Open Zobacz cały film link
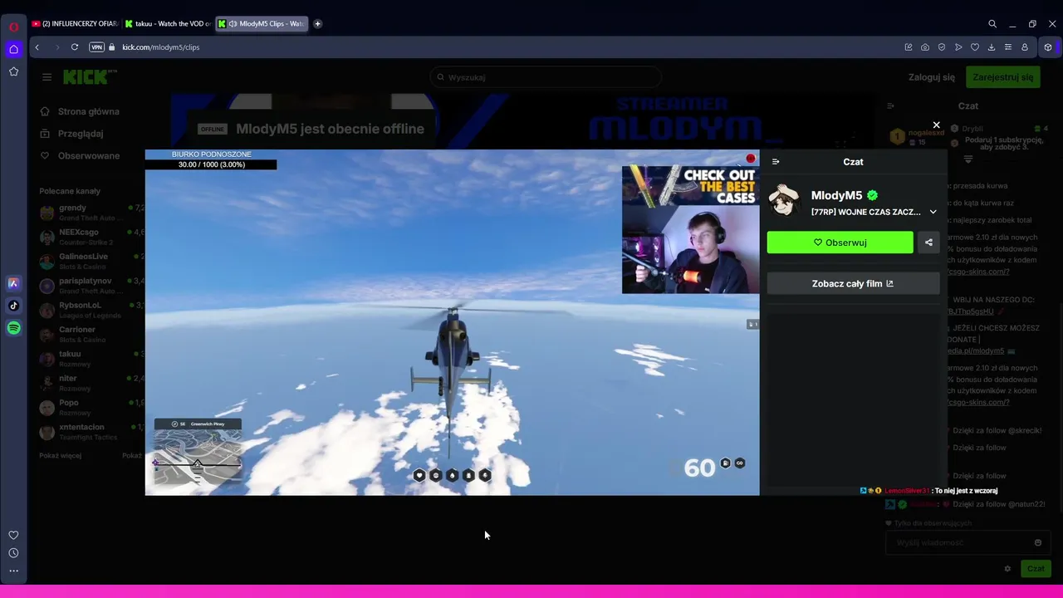The width and height of the screenshot is (1063, 598). [x=853, y=283]
